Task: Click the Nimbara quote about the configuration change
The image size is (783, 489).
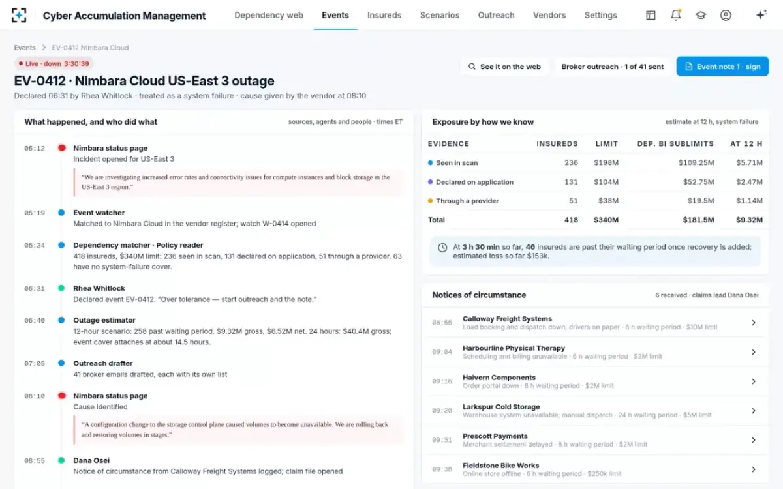Action: (238, 429)
